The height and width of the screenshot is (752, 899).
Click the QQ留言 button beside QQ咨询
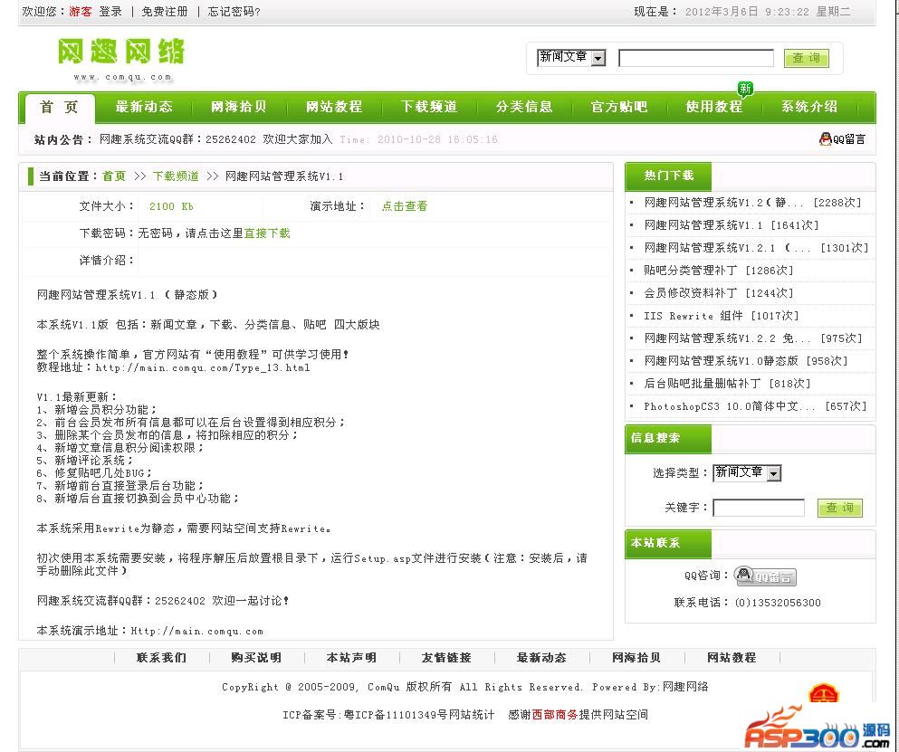click(x=765, y=576)
